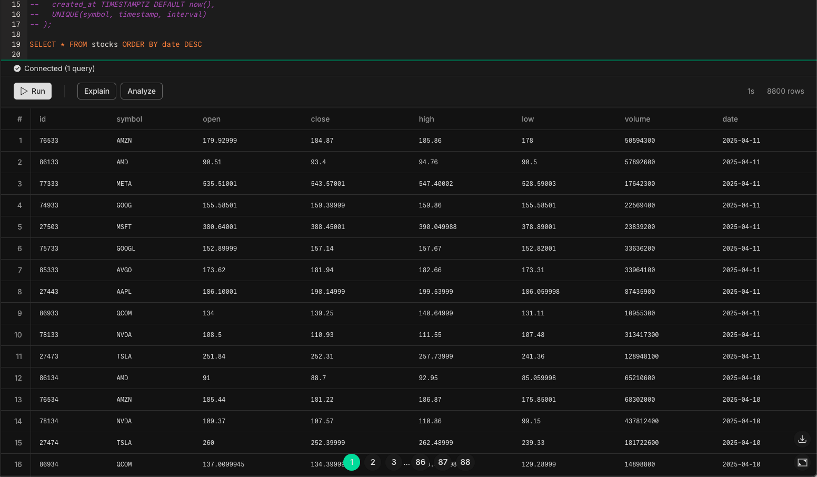
Task: Select open value 108.5 for NVDA
Action: [212, 335]
